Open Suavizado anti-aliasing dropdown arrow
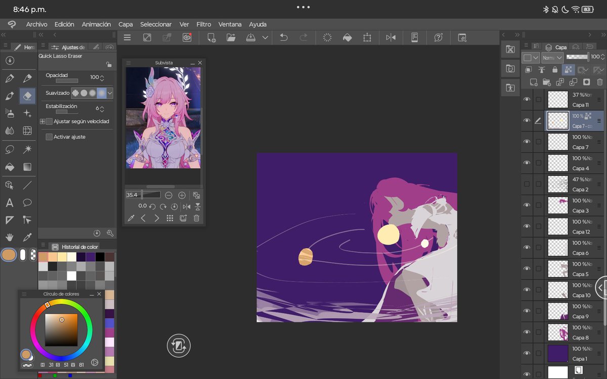The image size is (607, 379). 110,93
